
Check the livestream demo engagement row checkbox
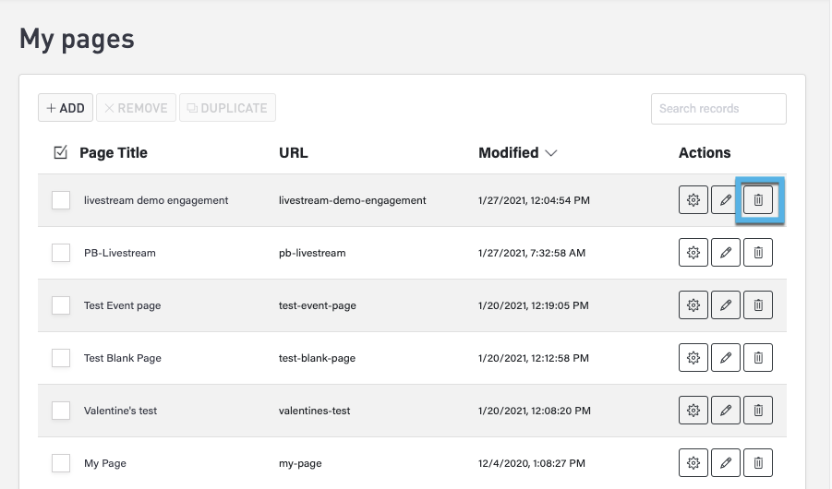coord(61,200)
